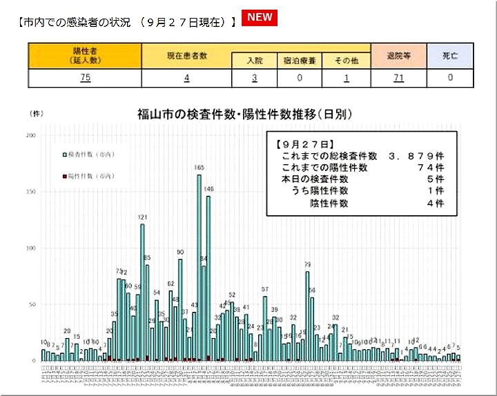Click the 1 link under その他
The width and height of the screenshot is (497, 396).
[x=347, y=78]
